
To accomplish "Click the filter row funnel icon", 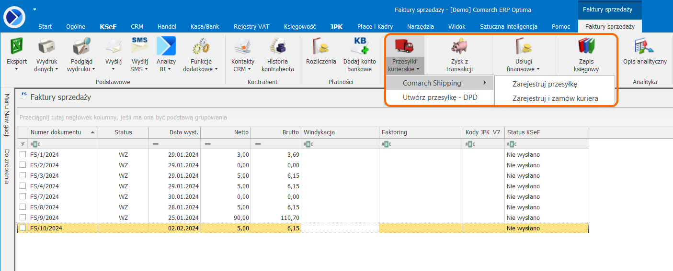I will point(23,144).
